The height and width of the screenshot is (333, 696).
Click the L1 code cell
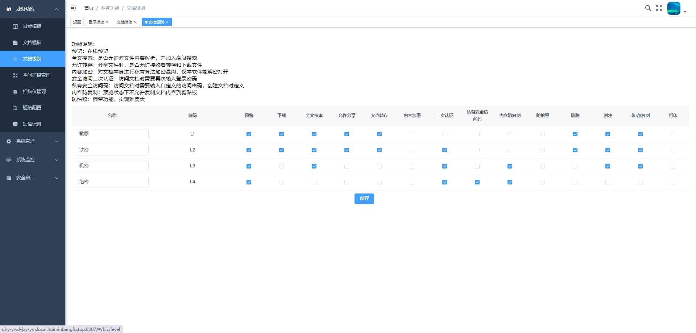point(192,134)
